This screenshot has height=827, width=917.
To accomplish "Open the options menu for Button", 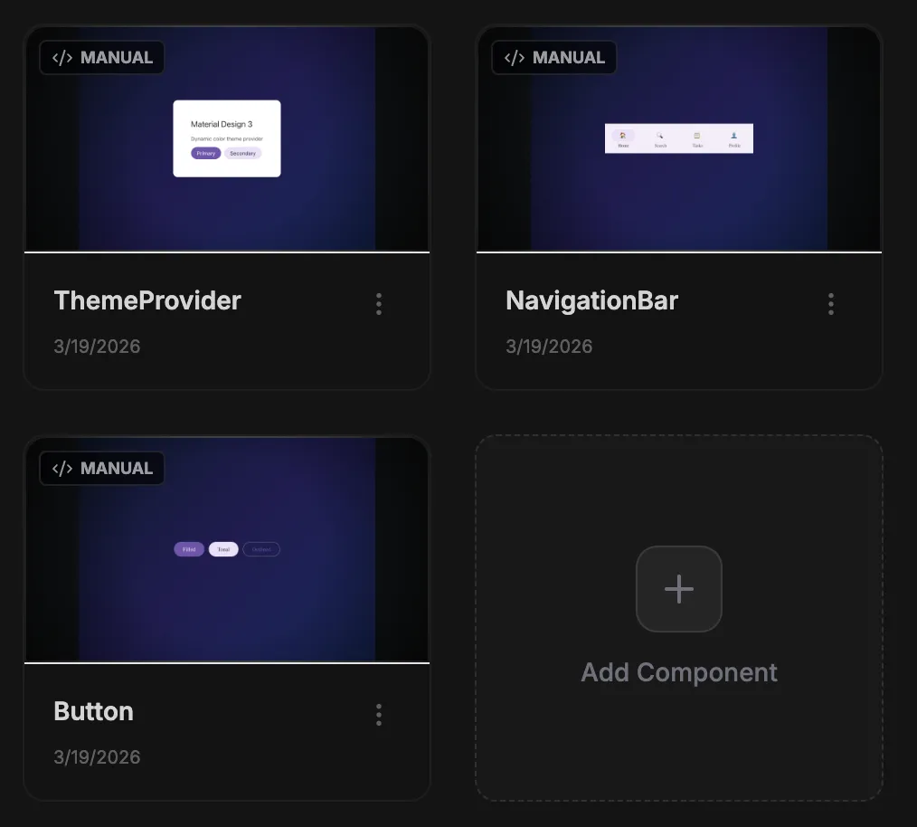I will [x=378, y=715].
